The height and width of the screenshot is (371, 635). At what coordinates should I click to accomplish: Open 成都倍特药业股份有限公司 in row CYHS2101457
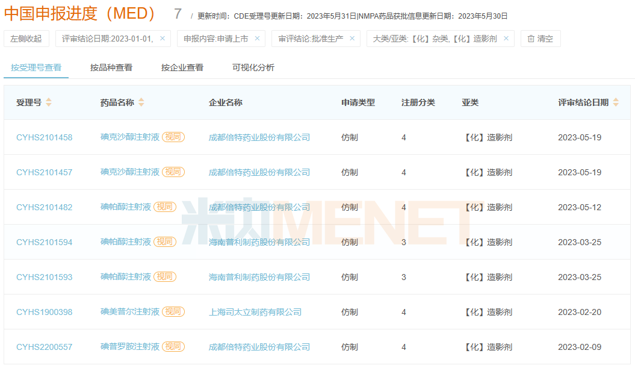259,172
